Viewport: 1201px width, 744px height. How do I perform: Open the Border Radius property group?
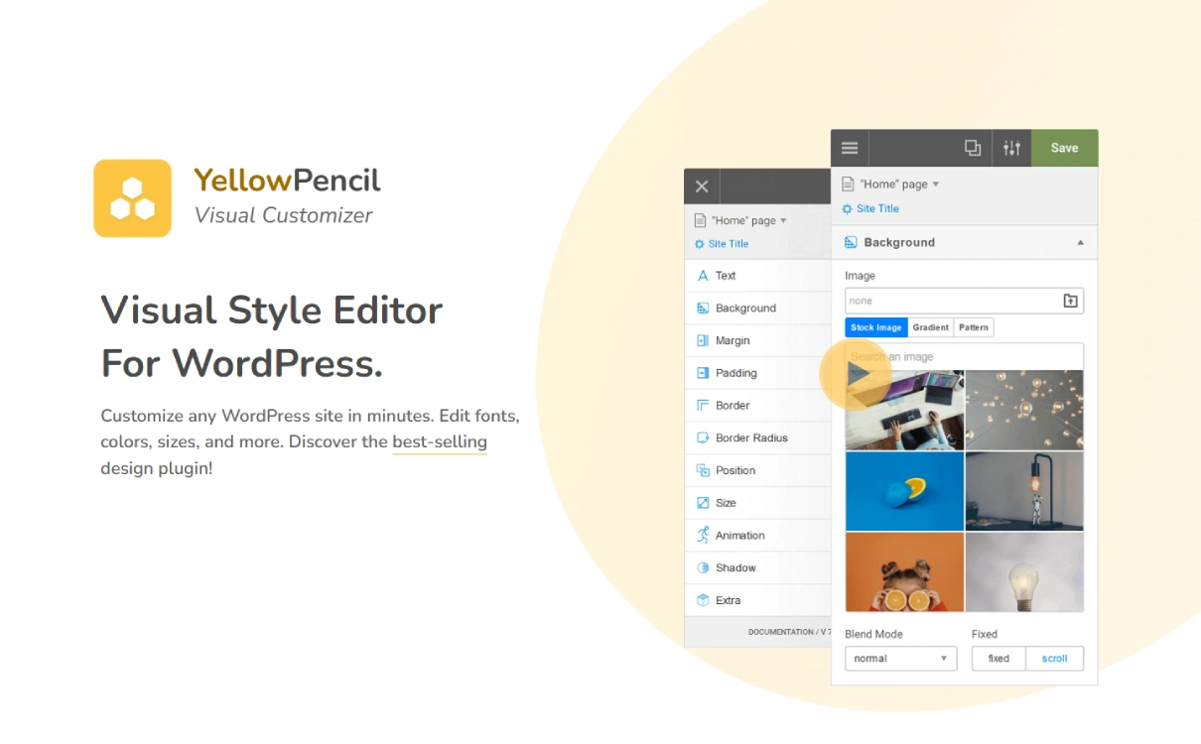757,438
